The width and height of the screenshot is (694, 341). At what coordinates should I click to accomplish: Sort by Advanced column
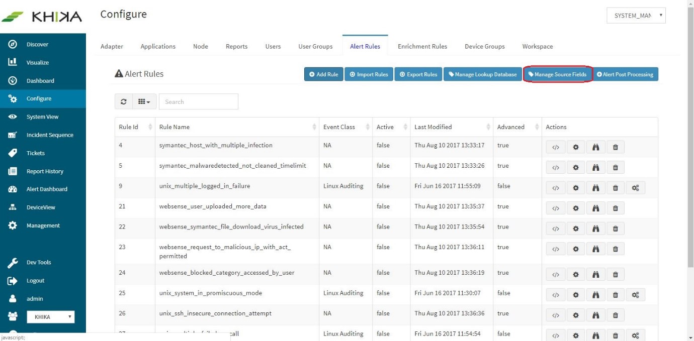[517, 127]
